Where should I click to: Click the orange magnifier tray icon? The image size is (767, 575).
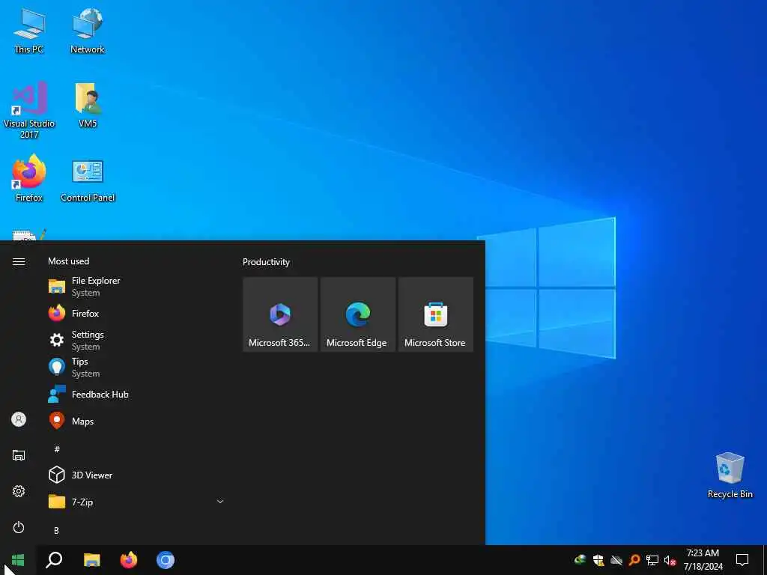[x=634, y=560]
